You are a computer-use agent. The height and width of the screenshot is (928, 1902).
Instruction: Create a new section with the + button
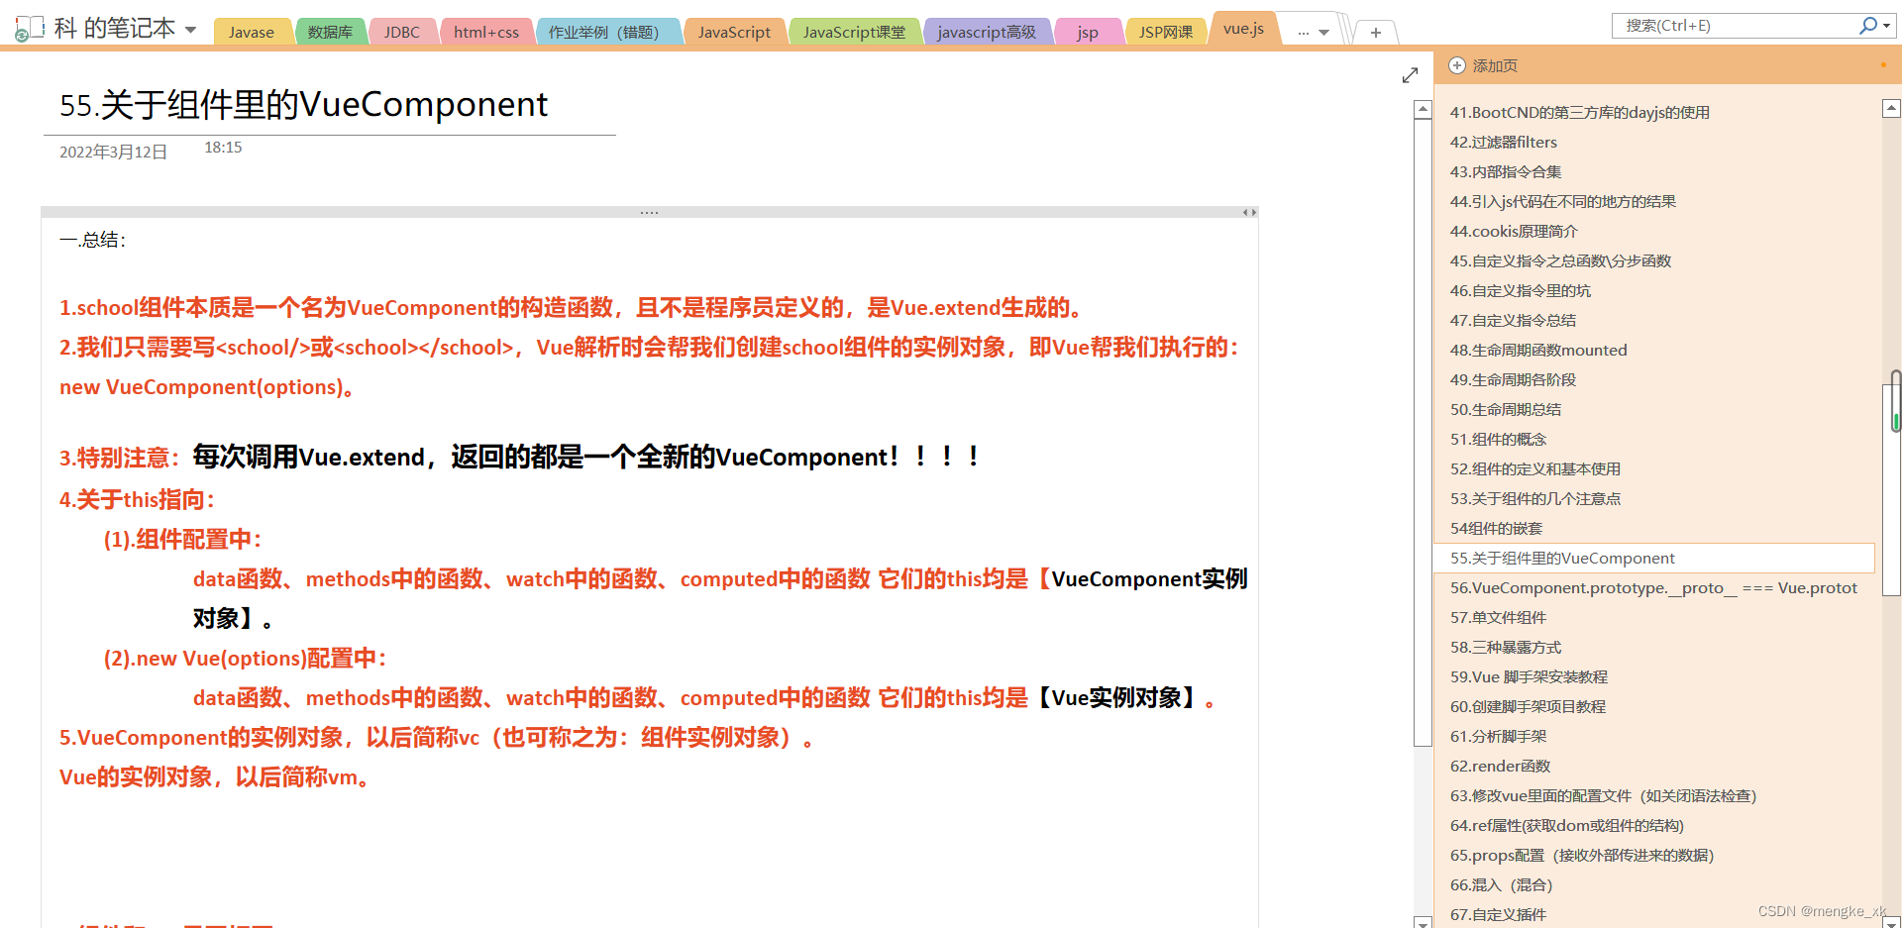(x=1375, y=32)
